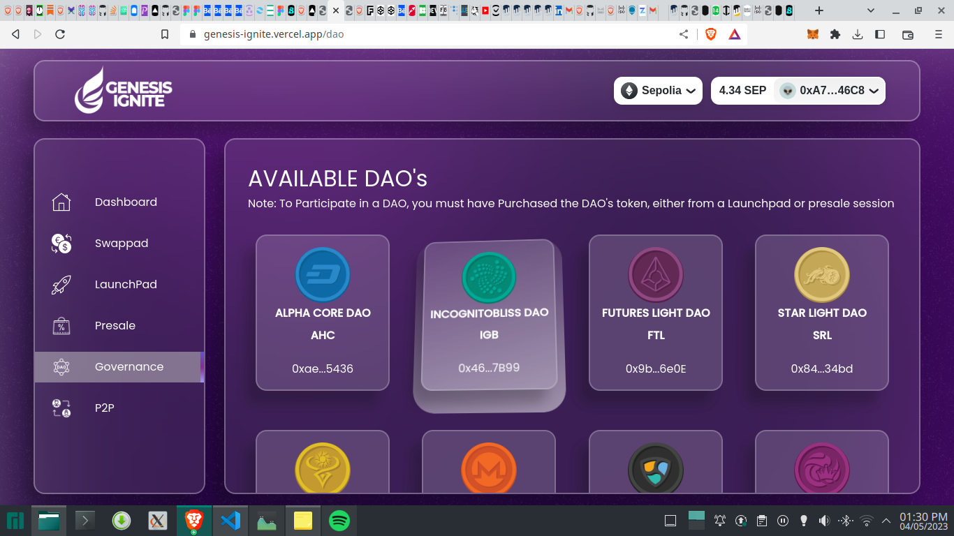
Task: Select Dashboard in the sidebar menu
Action: tap(119, 202)
